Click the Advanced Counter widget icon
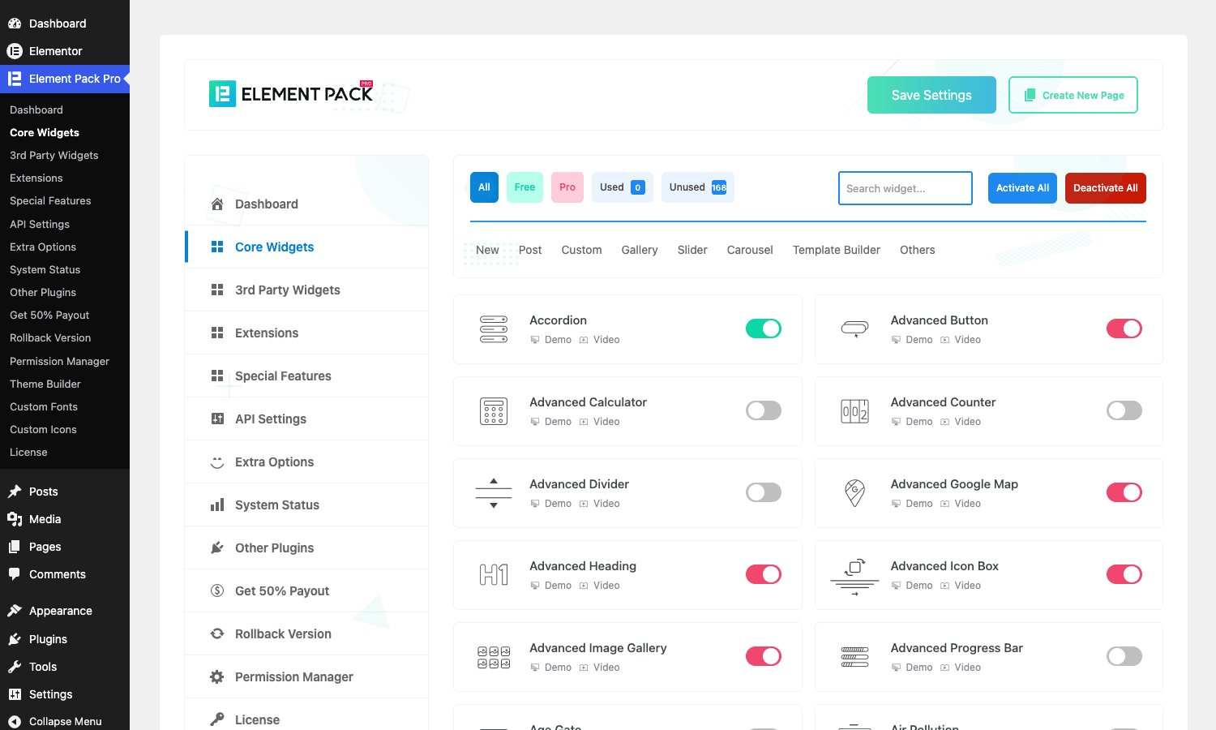Image resolution: width=1216 pixels, height=730 pixels. point(854,411)
